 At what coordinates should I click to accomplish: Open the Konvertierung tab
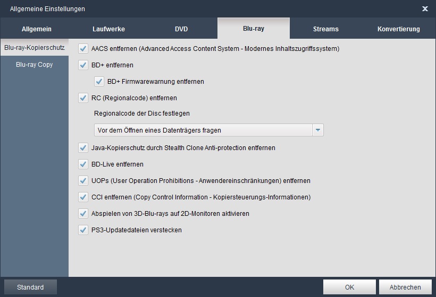pos(398,29)
